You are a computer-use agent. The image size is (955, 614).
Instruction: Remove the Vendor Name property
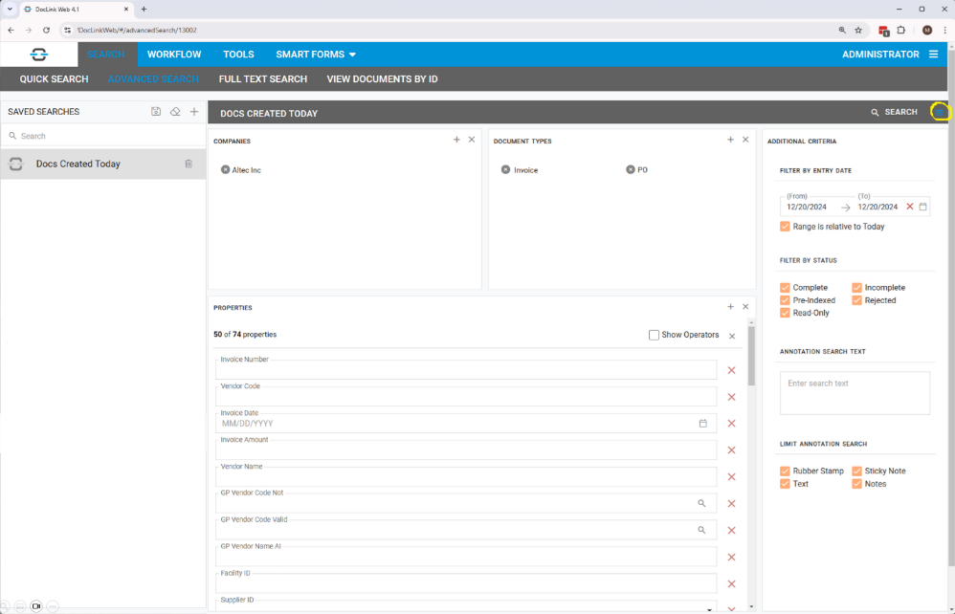pyautogui.click(x=731, y=477)
